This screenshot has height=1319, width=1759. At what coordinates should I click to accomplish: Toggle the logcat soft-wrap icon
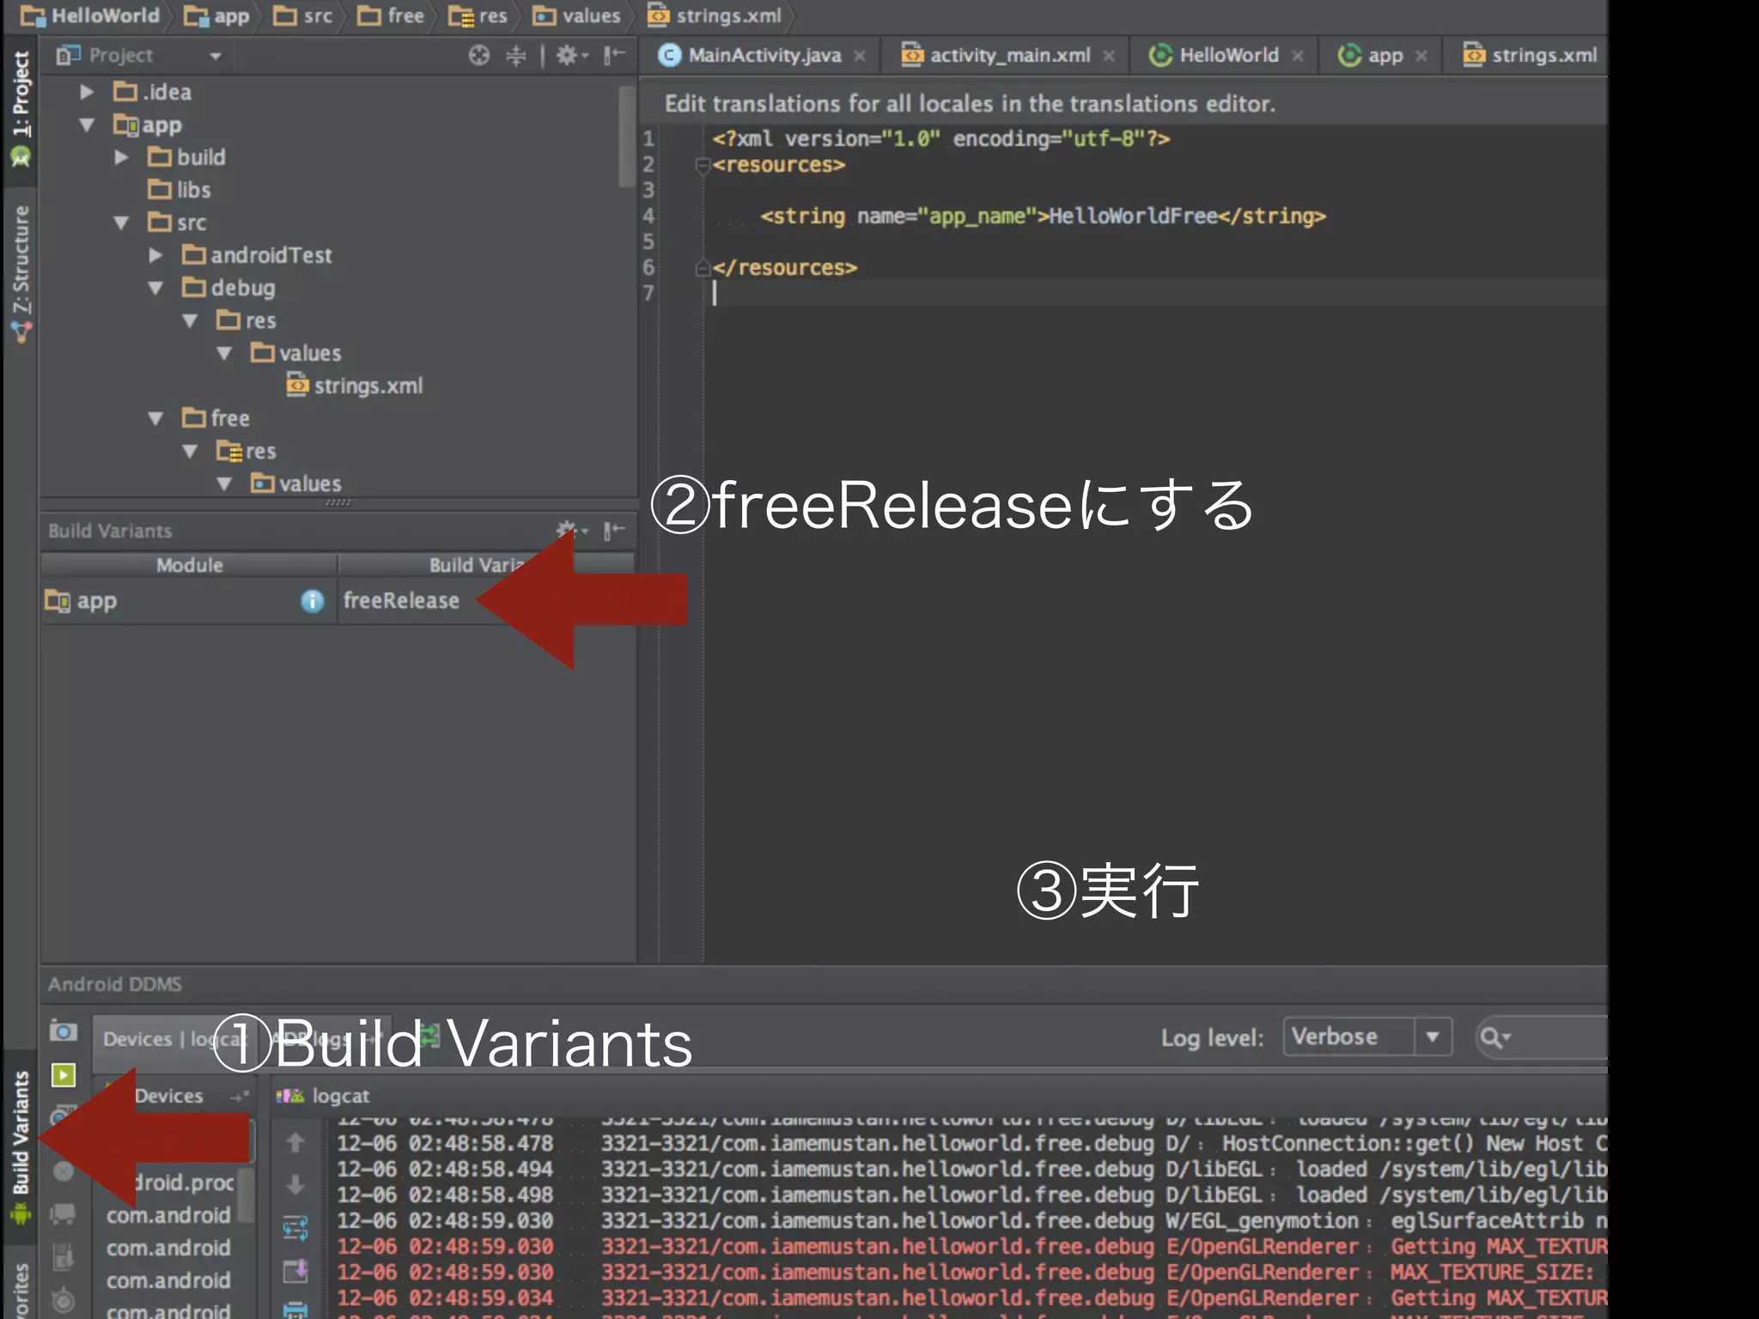[295, 1228]
